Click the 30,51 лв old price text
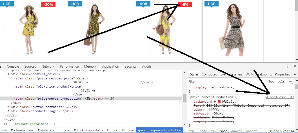 tap(88, 91)
